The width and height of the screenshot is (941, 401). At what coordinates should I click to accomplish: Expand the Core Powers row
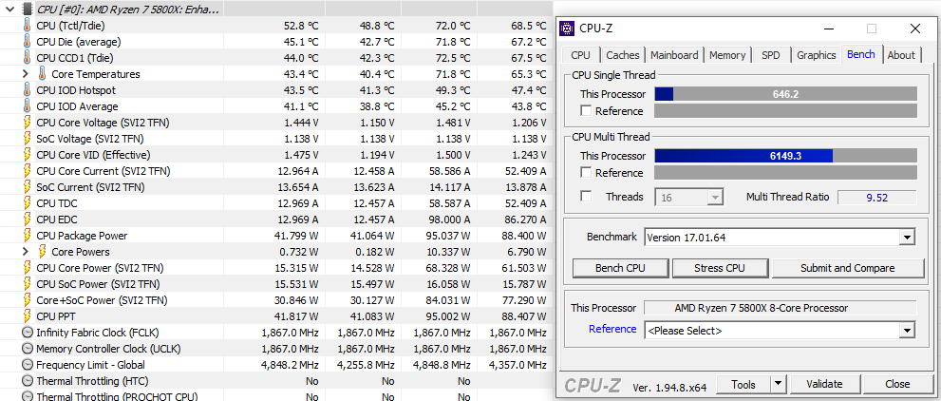[x=26, y=252]
